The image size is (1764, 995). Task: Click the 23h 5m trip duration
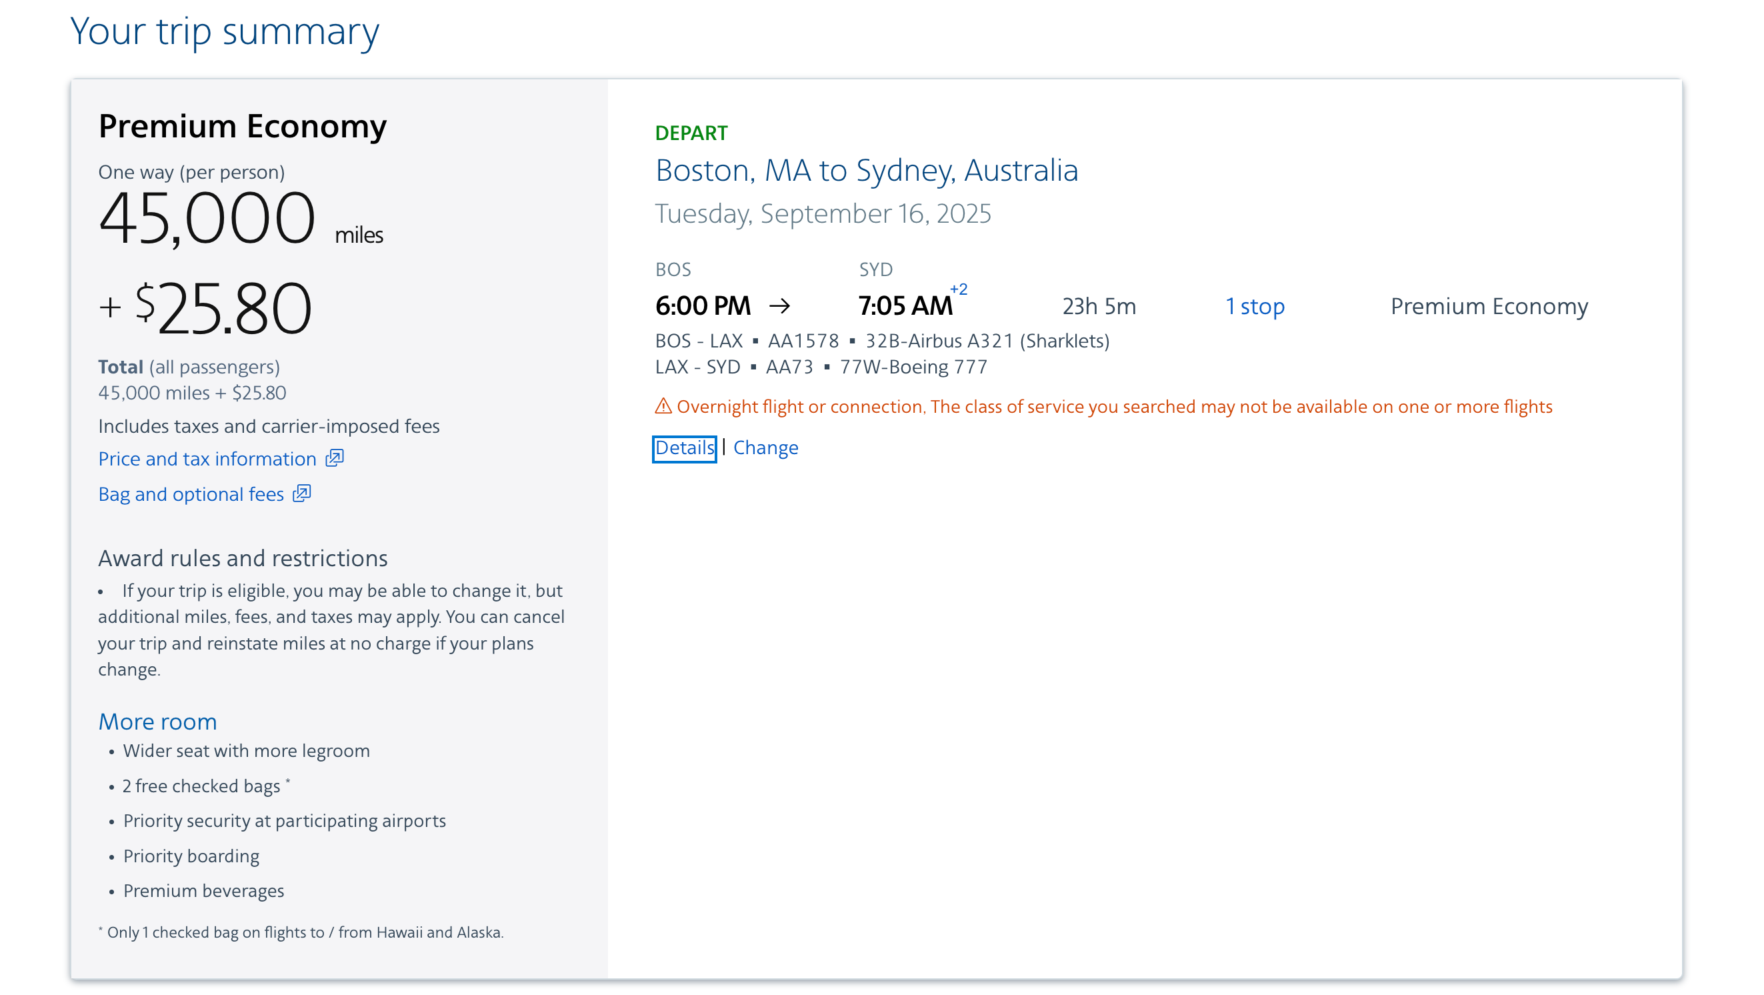pyautogui.click(x=1099, y=306)
